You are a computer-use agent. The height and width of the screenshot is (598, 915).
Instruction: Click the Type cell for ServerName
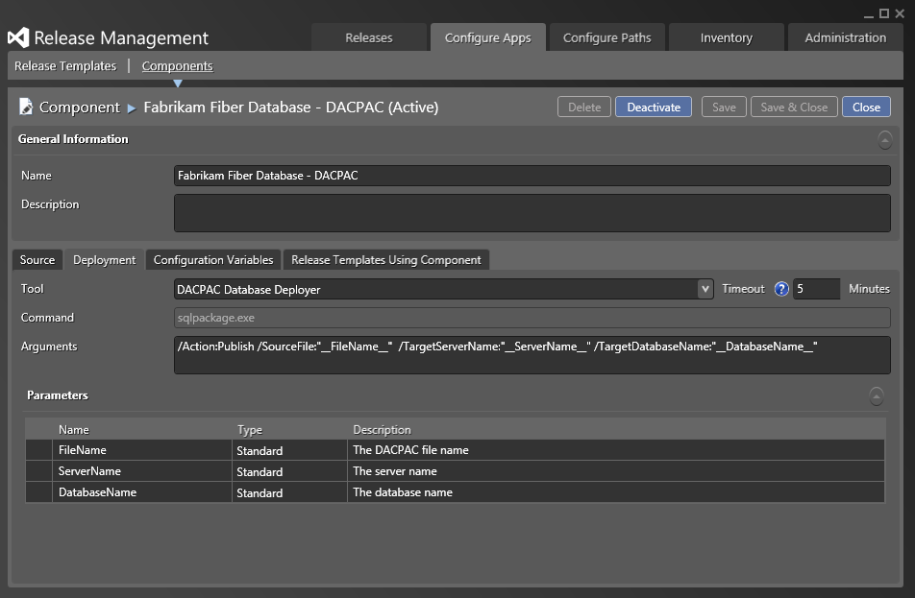tap(289, 471)
